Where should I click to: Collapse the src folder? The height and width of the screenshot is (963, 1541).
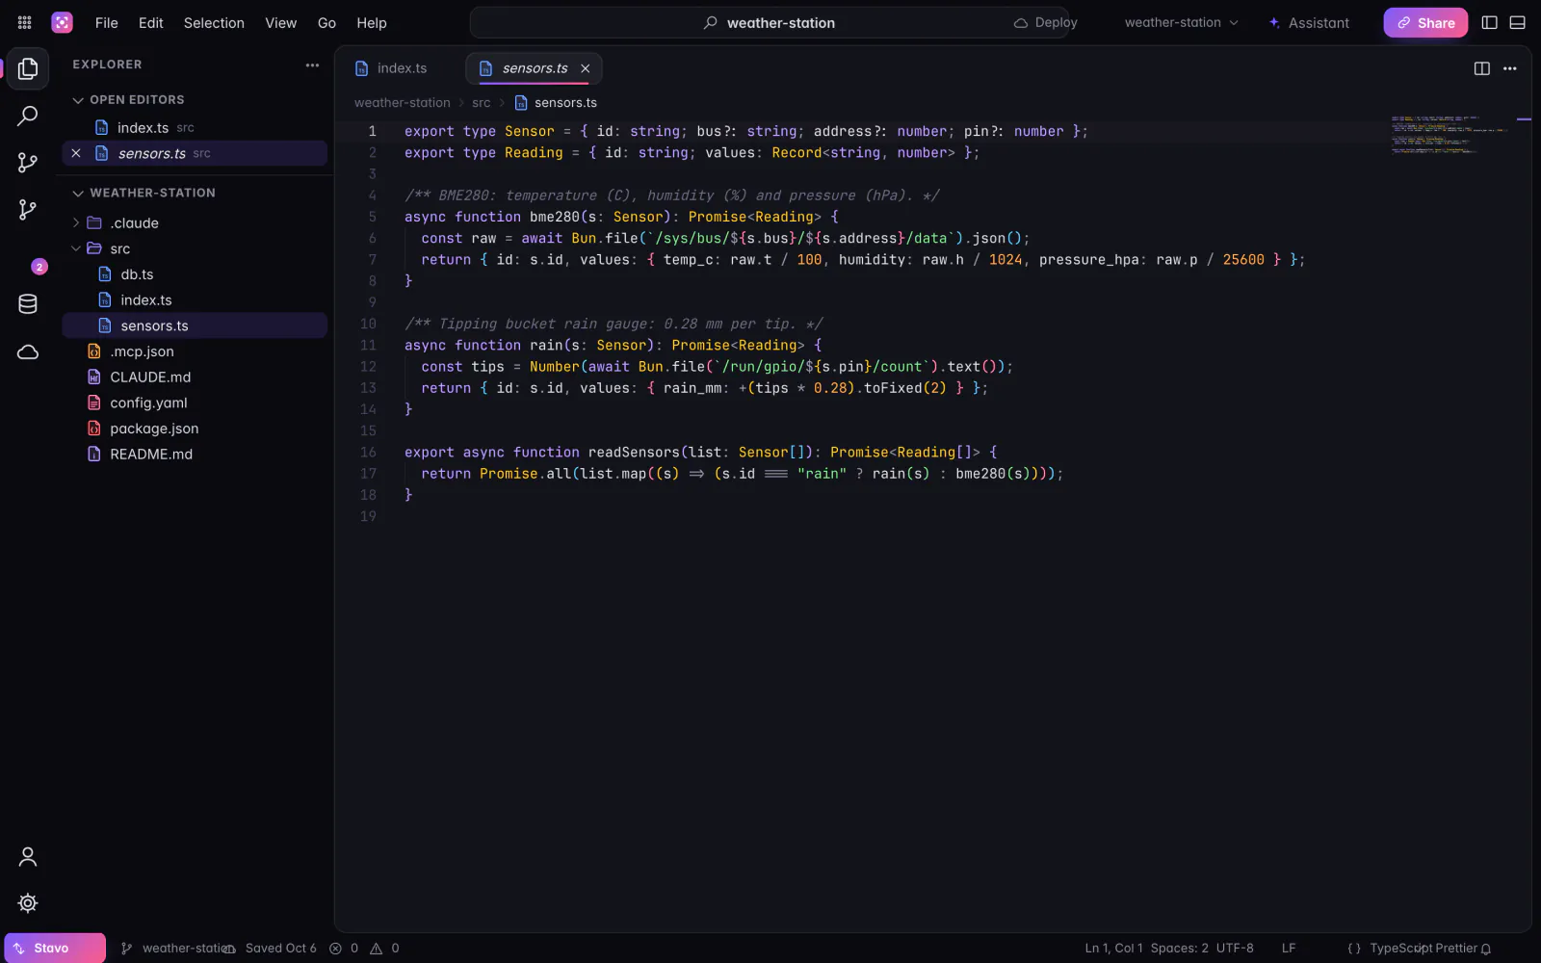76,248
